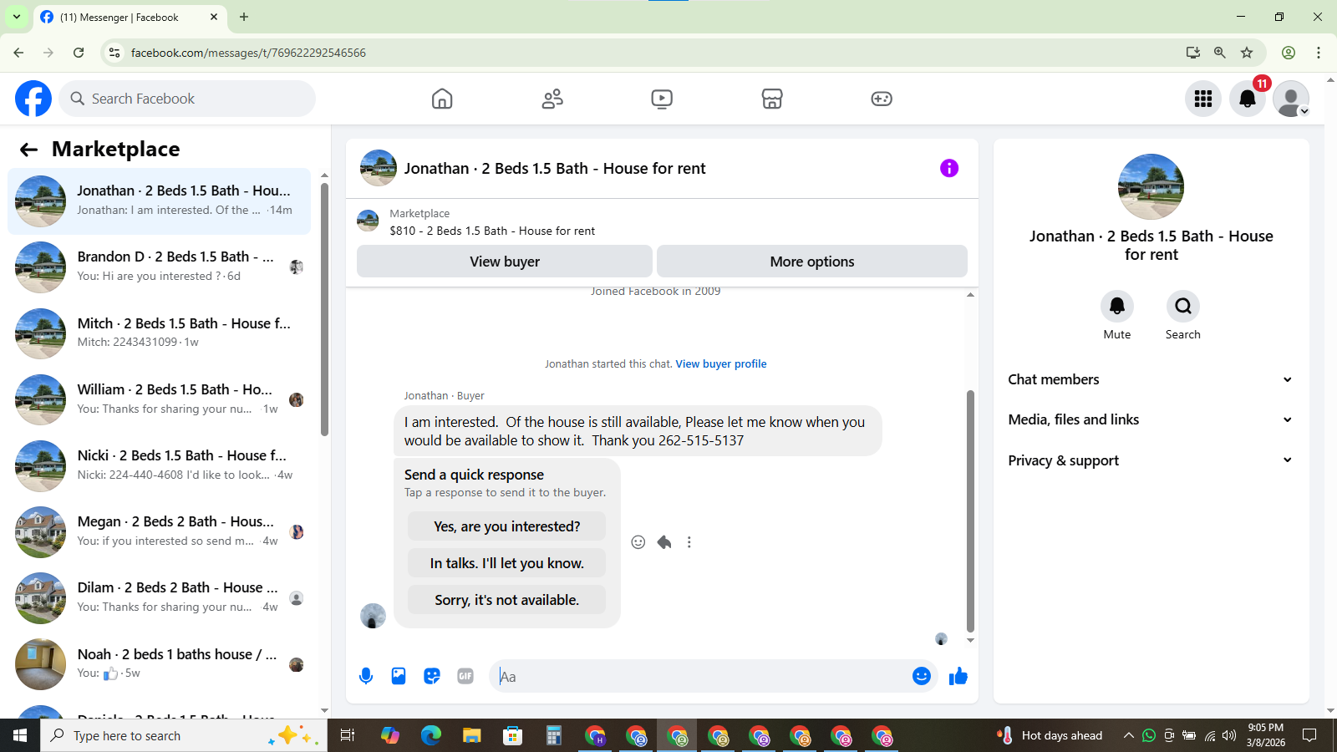Viewport: 1337px width, 752px height.
Task: Open a new browser tab
Action: tap(244, 17)
